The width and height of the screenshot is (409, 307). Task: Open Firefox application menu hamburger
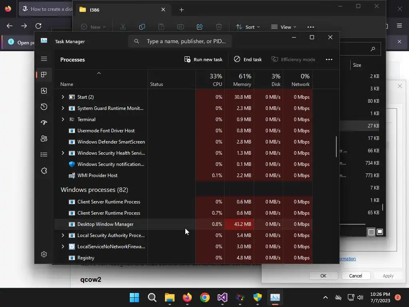click(x=399, y=26)
